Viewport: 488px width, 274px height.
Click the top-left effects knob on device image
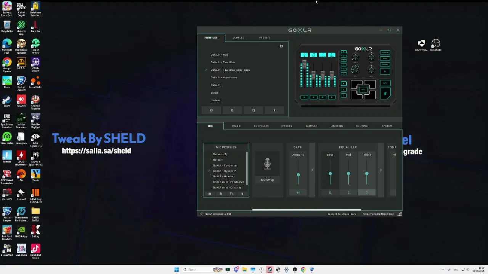click(355, 57)
